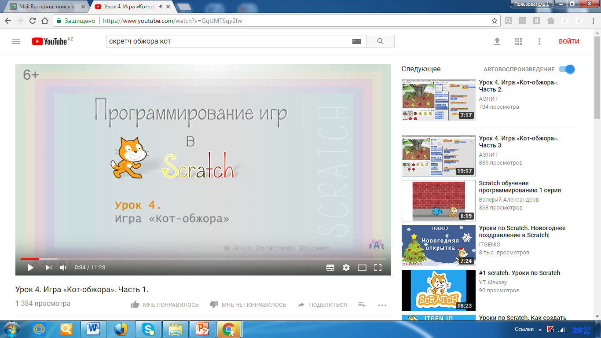
Task: Add video to a playlist
Action: 362,305
